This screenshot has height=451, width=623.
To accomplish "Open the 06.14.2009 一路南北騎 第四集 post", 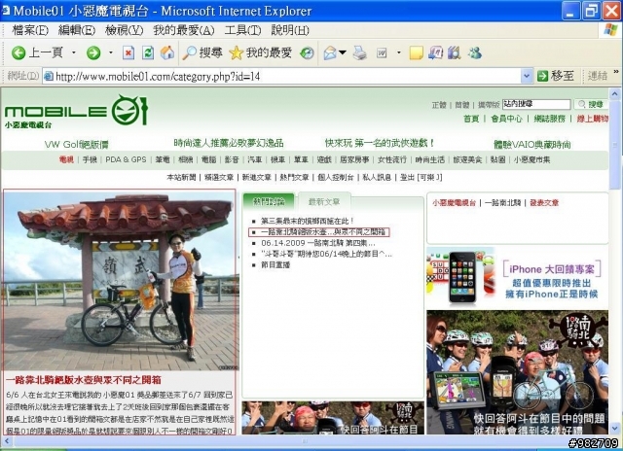I will (x=318, y=243).
